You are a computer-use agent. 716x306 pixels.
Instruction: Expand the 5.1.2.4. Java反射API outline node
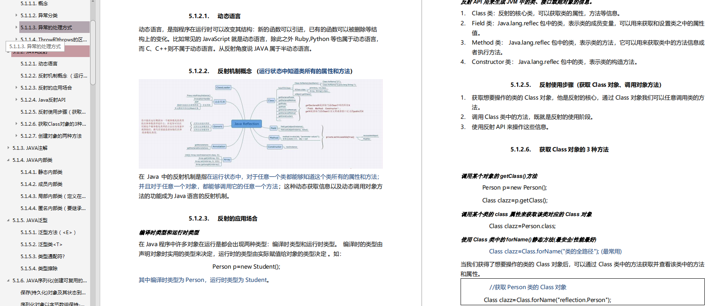pyautogui.click(x=16, y=100)
